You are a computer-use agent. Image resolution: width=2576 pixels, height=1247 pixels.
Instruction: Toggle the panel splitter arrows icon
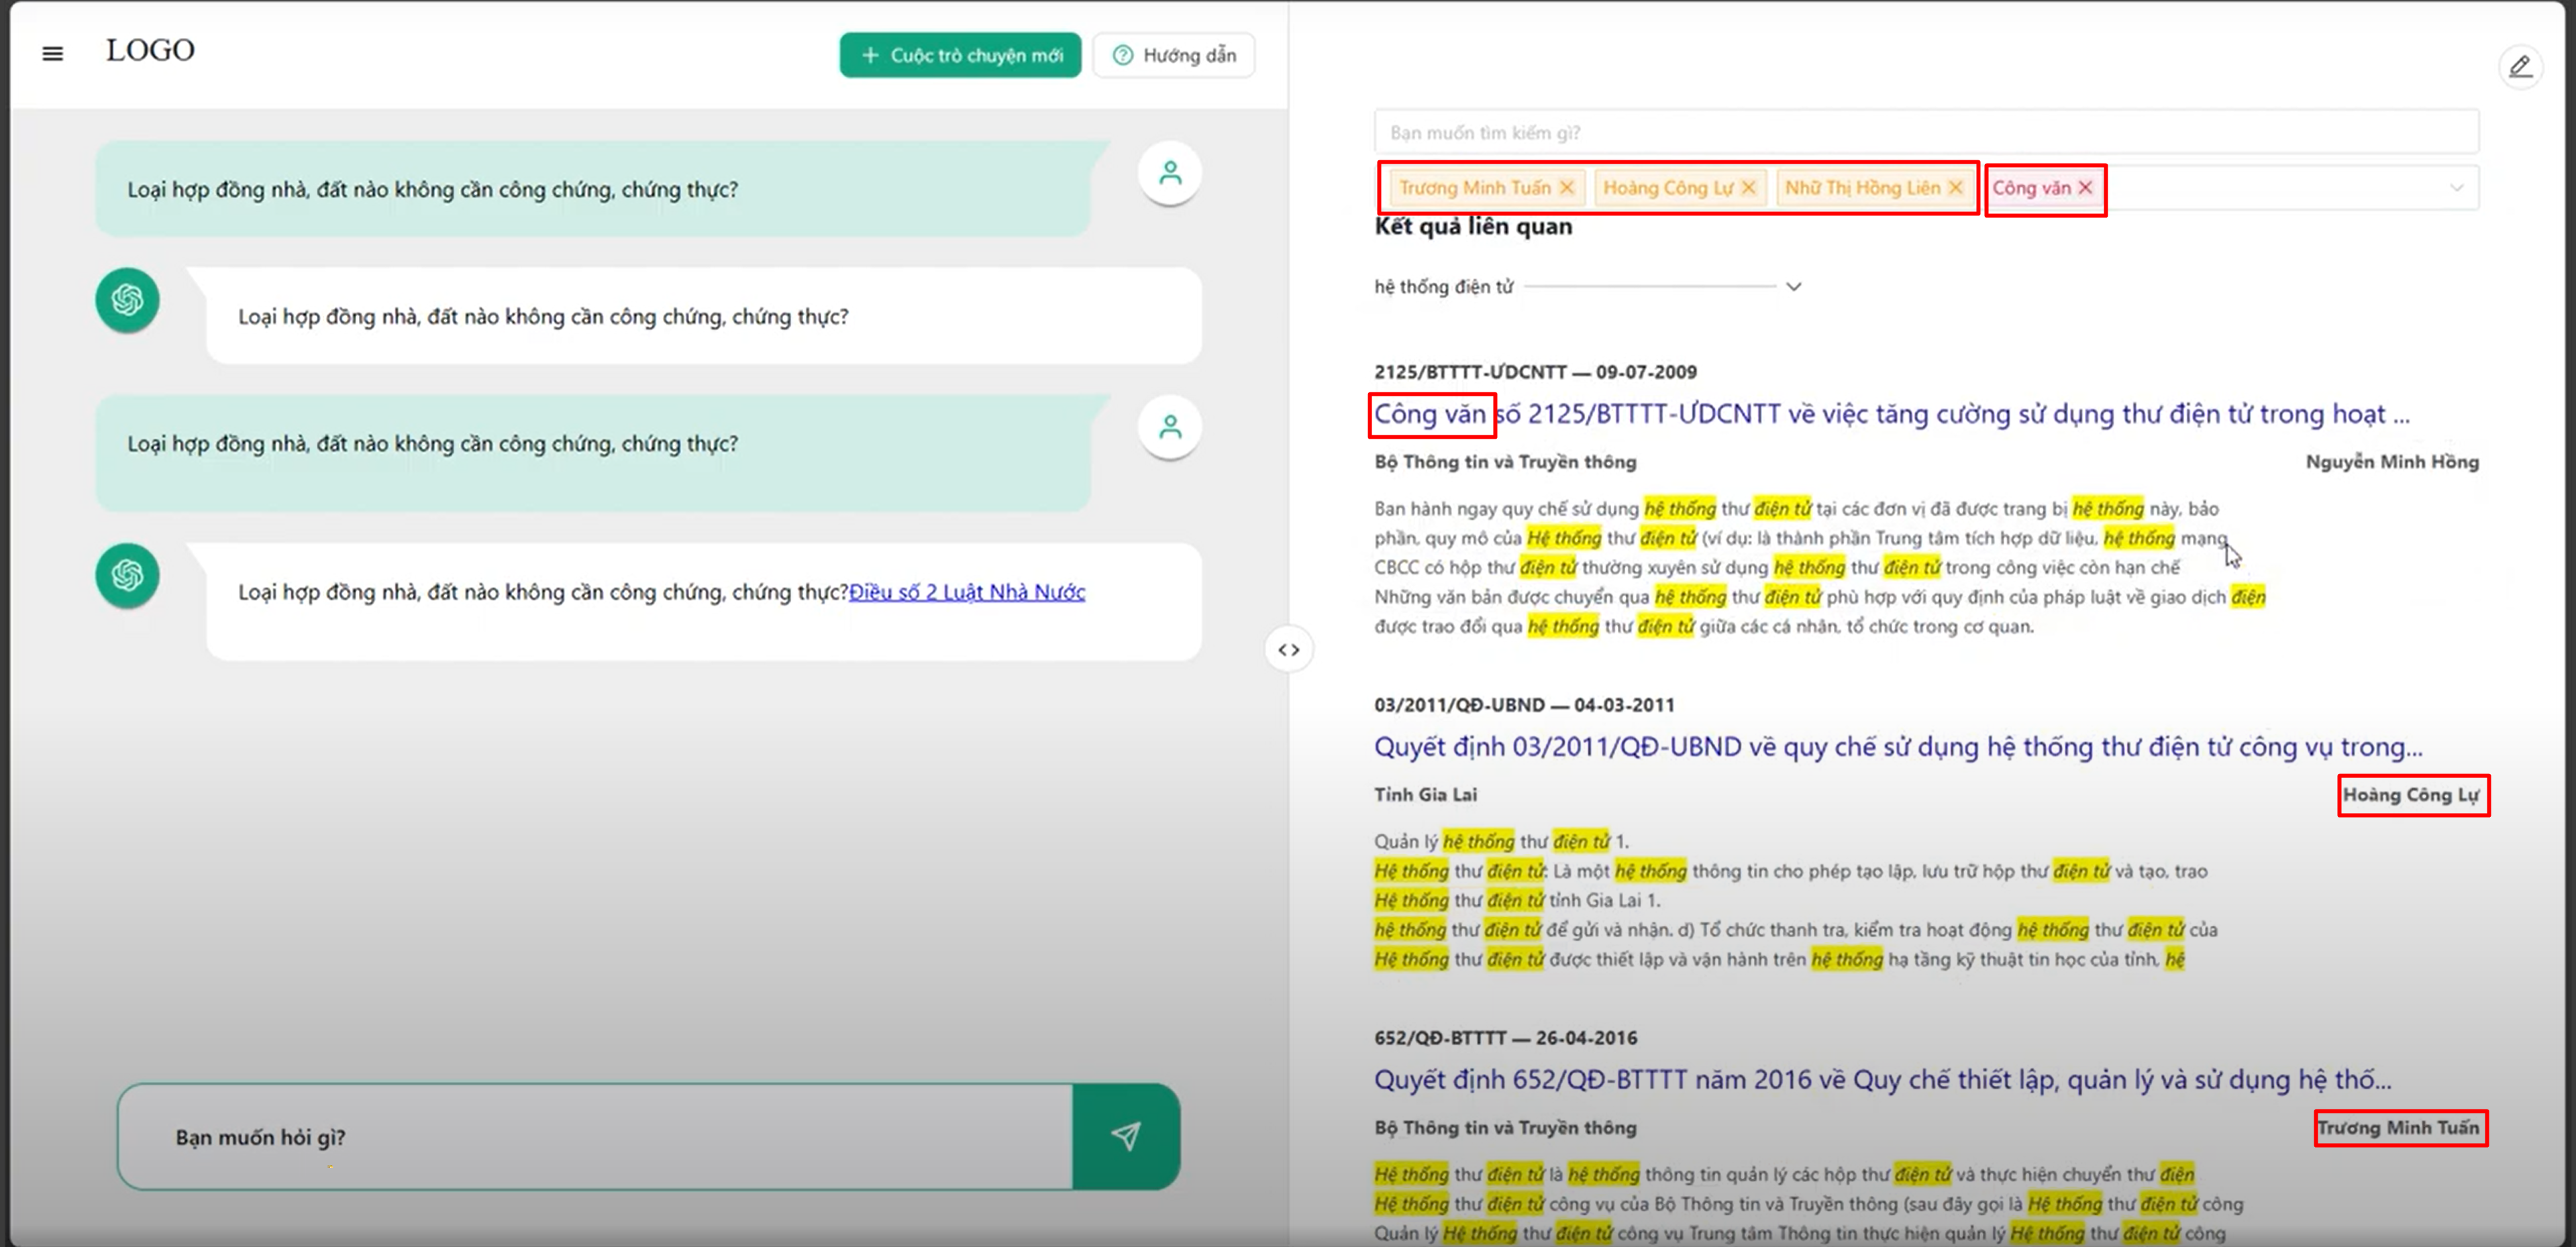tap(1289, 650)
